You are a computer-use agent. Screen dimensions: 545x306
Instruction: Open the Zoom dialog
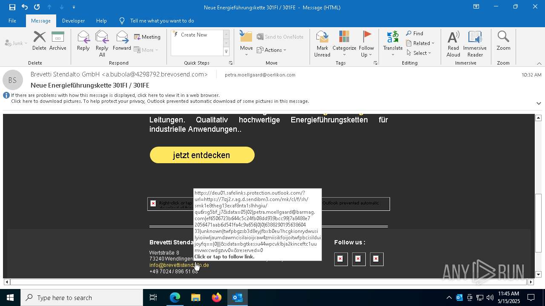[503, 41]
